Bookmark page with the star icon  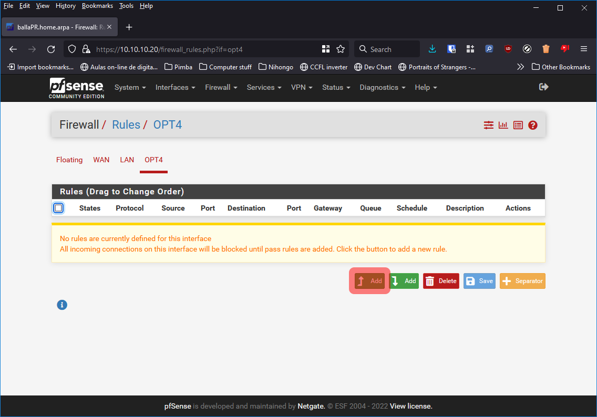(341, 49)
